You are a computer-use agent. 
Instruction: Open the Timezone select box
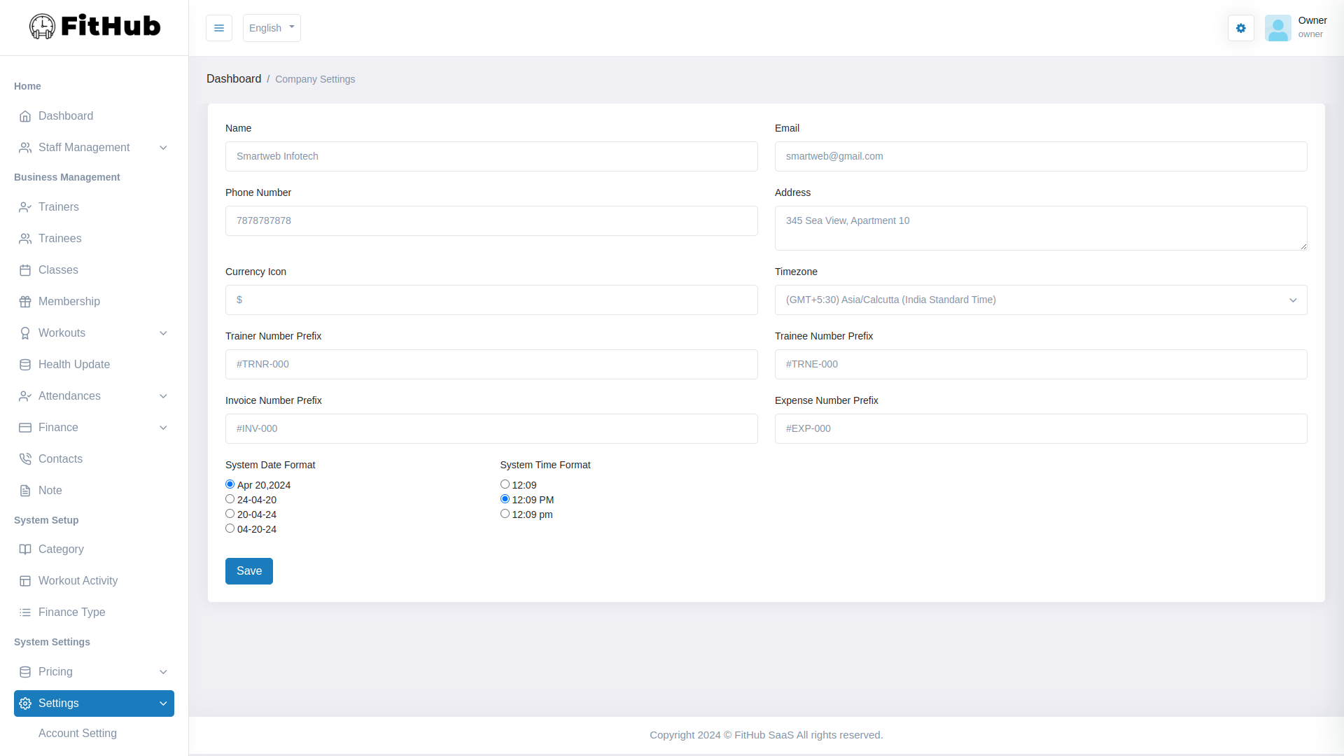coord(1040,300)
